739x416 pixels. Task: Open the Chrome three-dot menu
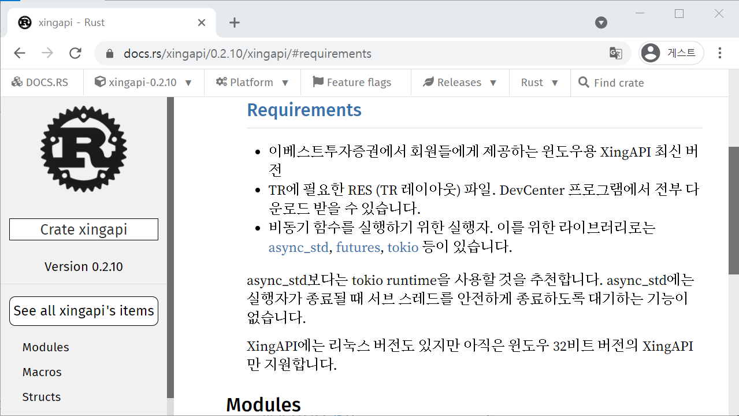tap(720, 53)
